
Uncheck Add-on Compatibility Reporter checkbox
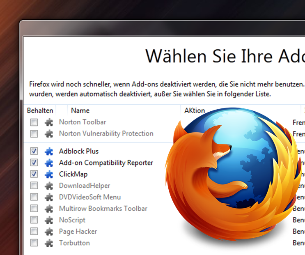34,163
